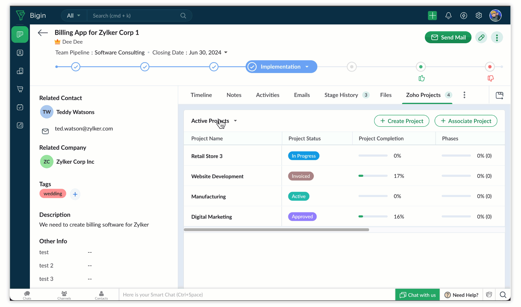Image resolution: width=521 pixels, height=307 pixels.
Task: Click the panel icon right of tabs
Action: click(x=499, y=95)
